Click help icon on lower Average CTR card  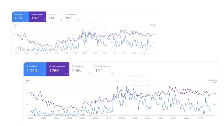[89, 73]
